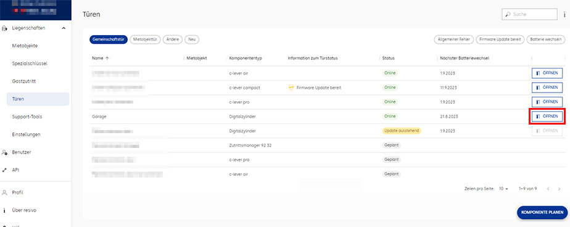Click the Benutzer user icon in sidebar
The image size is (570, 227).
point(4,152)
